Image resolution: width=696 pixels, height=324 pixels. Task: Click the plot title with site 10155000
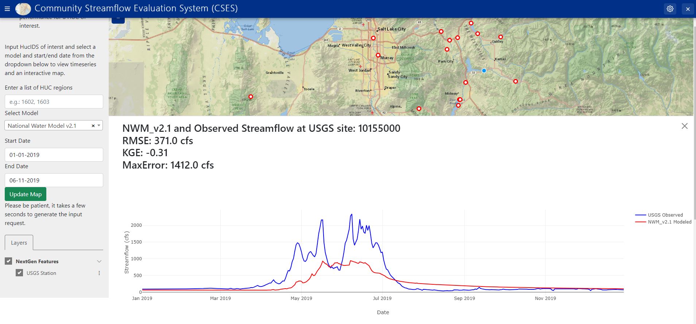click(261, 128)
